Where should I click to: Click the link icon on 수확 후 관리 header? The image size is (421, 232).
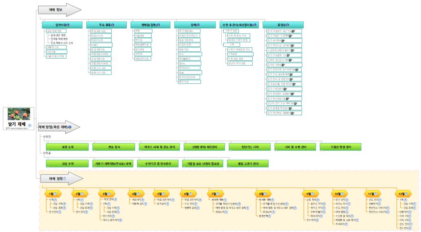tap(255, 25)
